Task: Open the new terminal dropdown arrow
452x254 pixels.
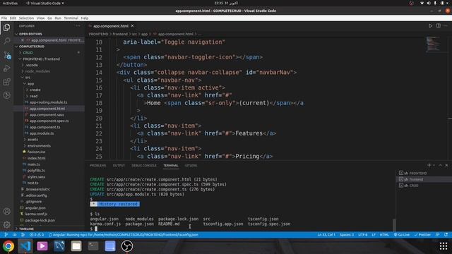Action: [434, 165]
